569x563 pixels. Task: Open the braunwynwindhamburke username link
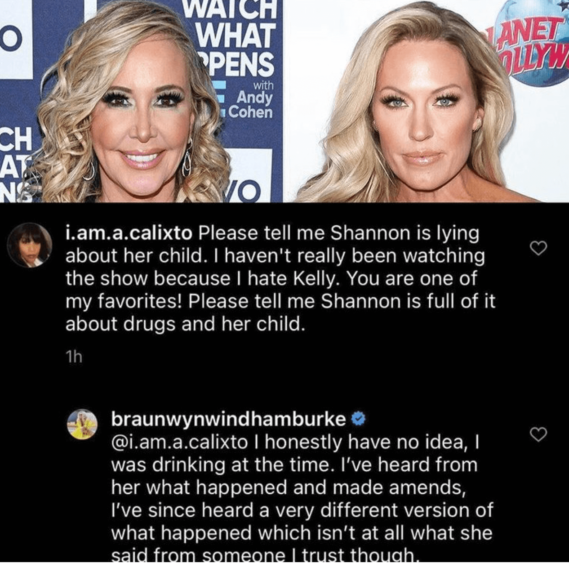[229, 419]
